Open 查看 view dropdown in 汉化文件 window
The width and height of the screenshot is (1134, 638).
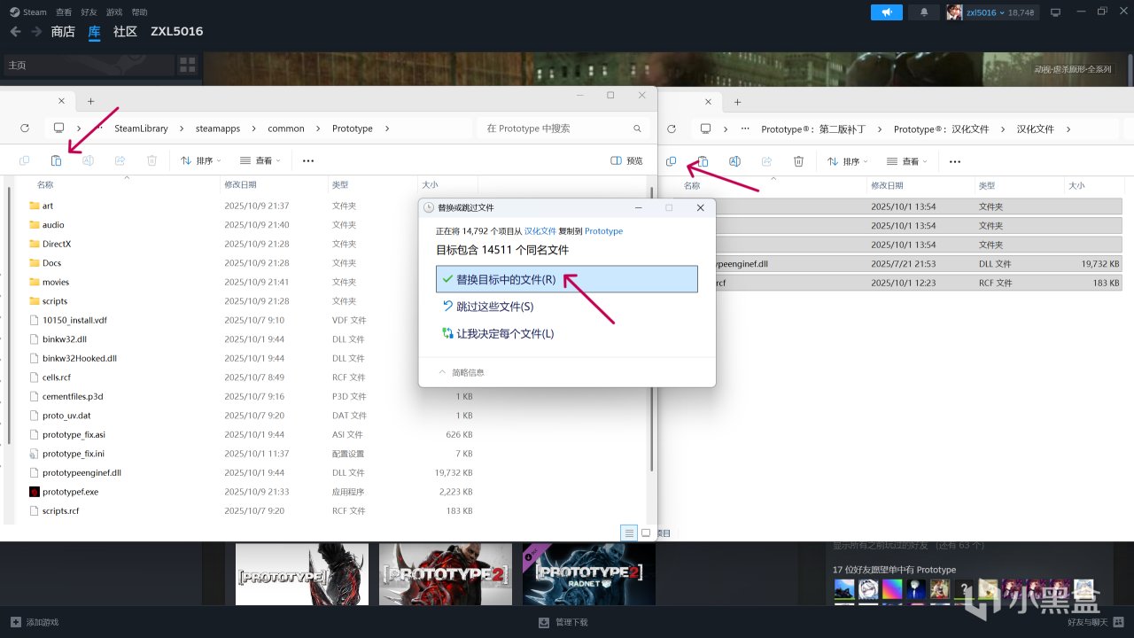coord(907,161)
